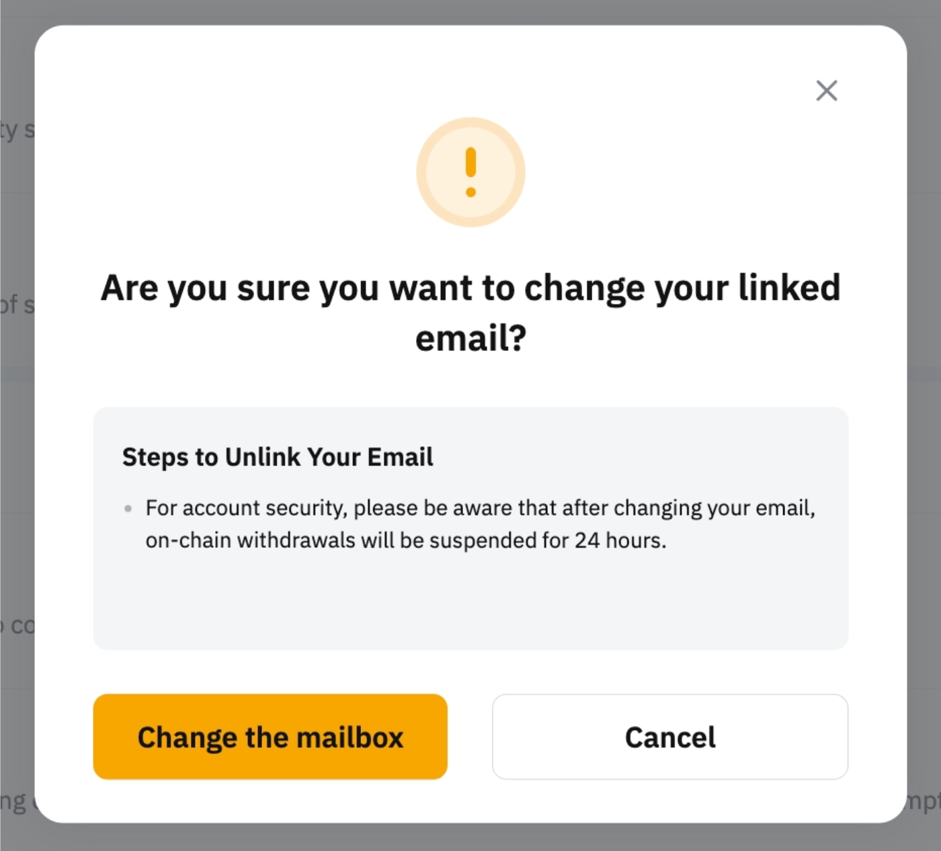Click the word "email?" in the title
The image size is (941, 851).
click(x=470, y=338)
